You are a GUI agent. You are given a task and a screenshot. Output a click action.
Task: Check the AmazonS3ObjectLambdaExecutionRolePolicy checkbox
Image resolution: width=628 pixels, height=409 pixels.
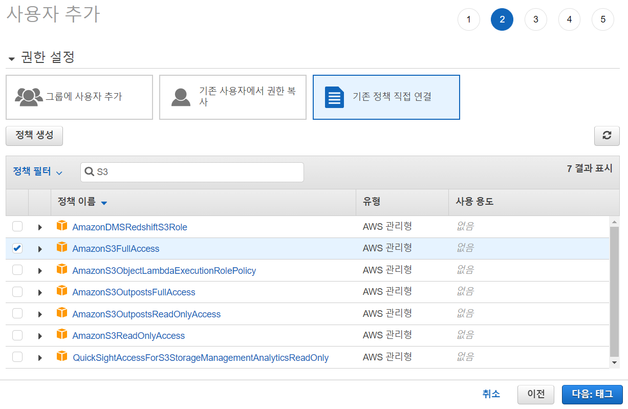click(x=17, y=270)
